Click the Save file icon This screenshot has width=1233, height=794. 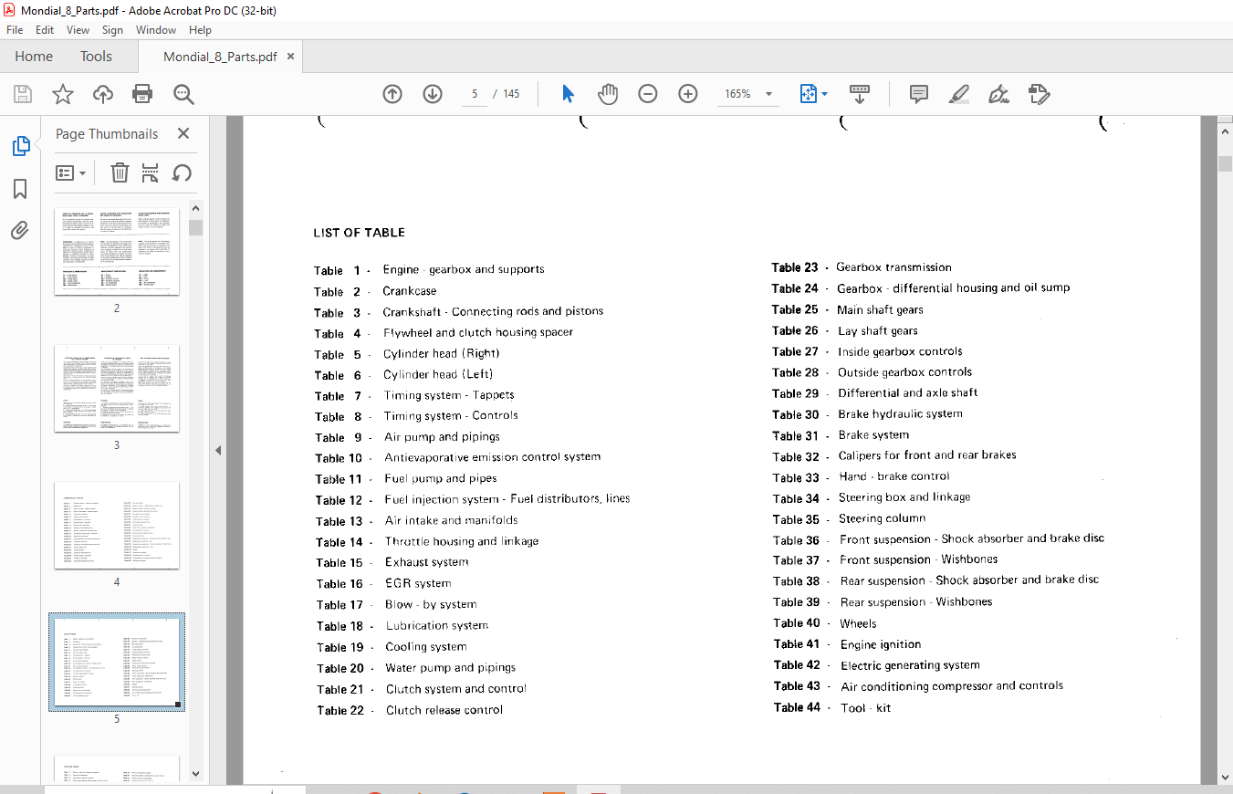pos(23,94)
